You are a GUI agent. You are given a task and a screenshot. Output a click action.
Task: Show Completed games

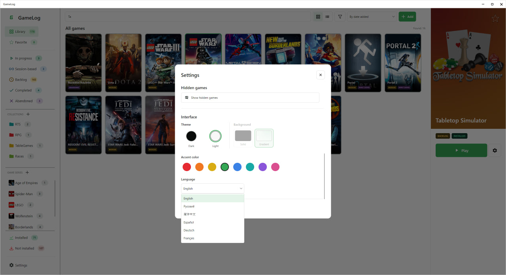tap(25, 90)
